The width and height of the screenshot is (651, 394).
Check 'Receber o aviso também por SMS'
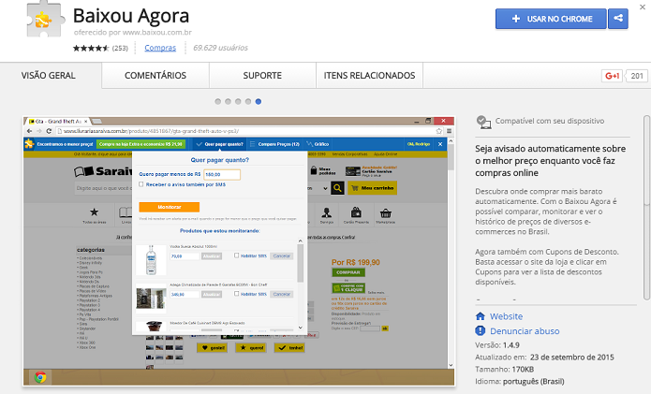tap(141, 184)
